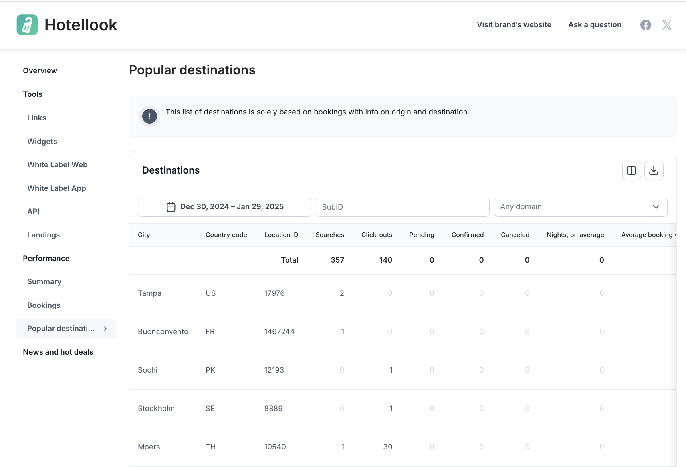Click the info exclamation icon
This screenshot has height=467, width=686.
coord(149,116)
